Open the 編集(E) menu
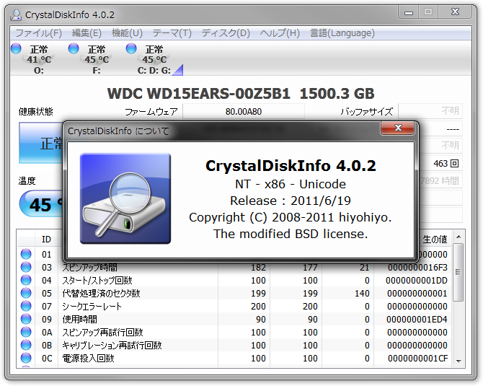483x386 pixels. coord(87,33)
